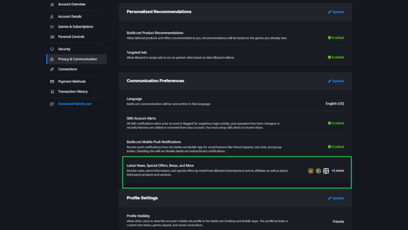Toggle SMS Account Alerts off
Viewport: 408px width, 230px height.
pyautogui.click(x=336, y=123)
